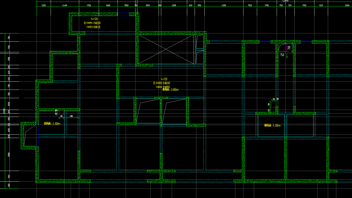
Task: Select the left-side -3.300m elevation label
Action: pos(52,124)
